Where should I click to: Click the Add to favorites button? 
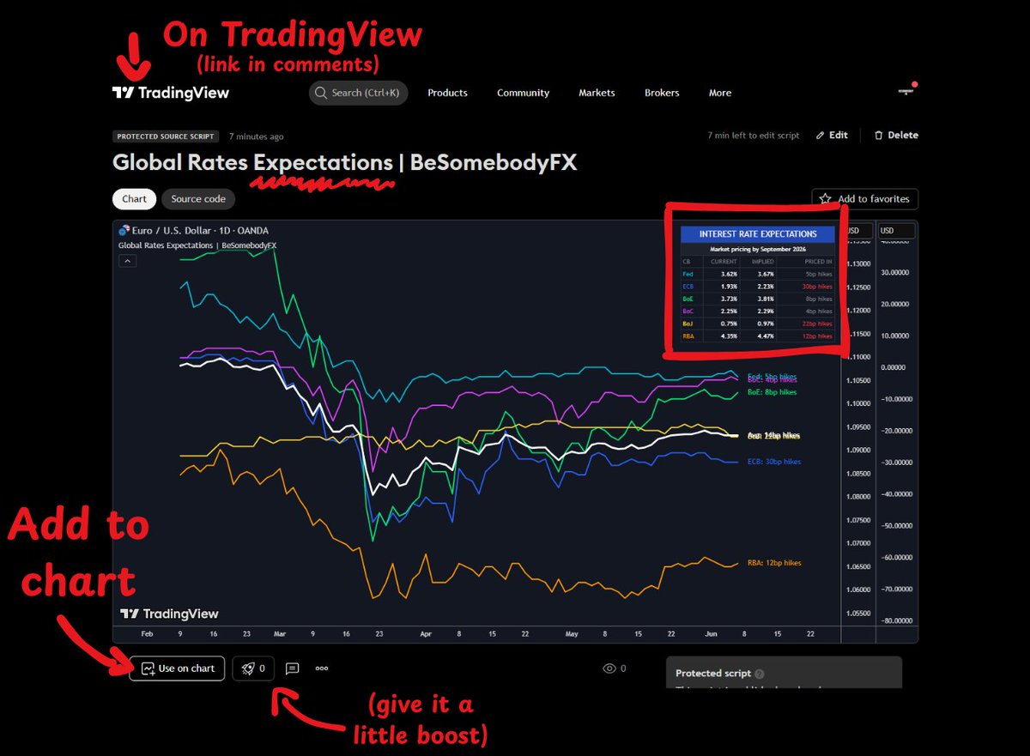coord(864,199)
